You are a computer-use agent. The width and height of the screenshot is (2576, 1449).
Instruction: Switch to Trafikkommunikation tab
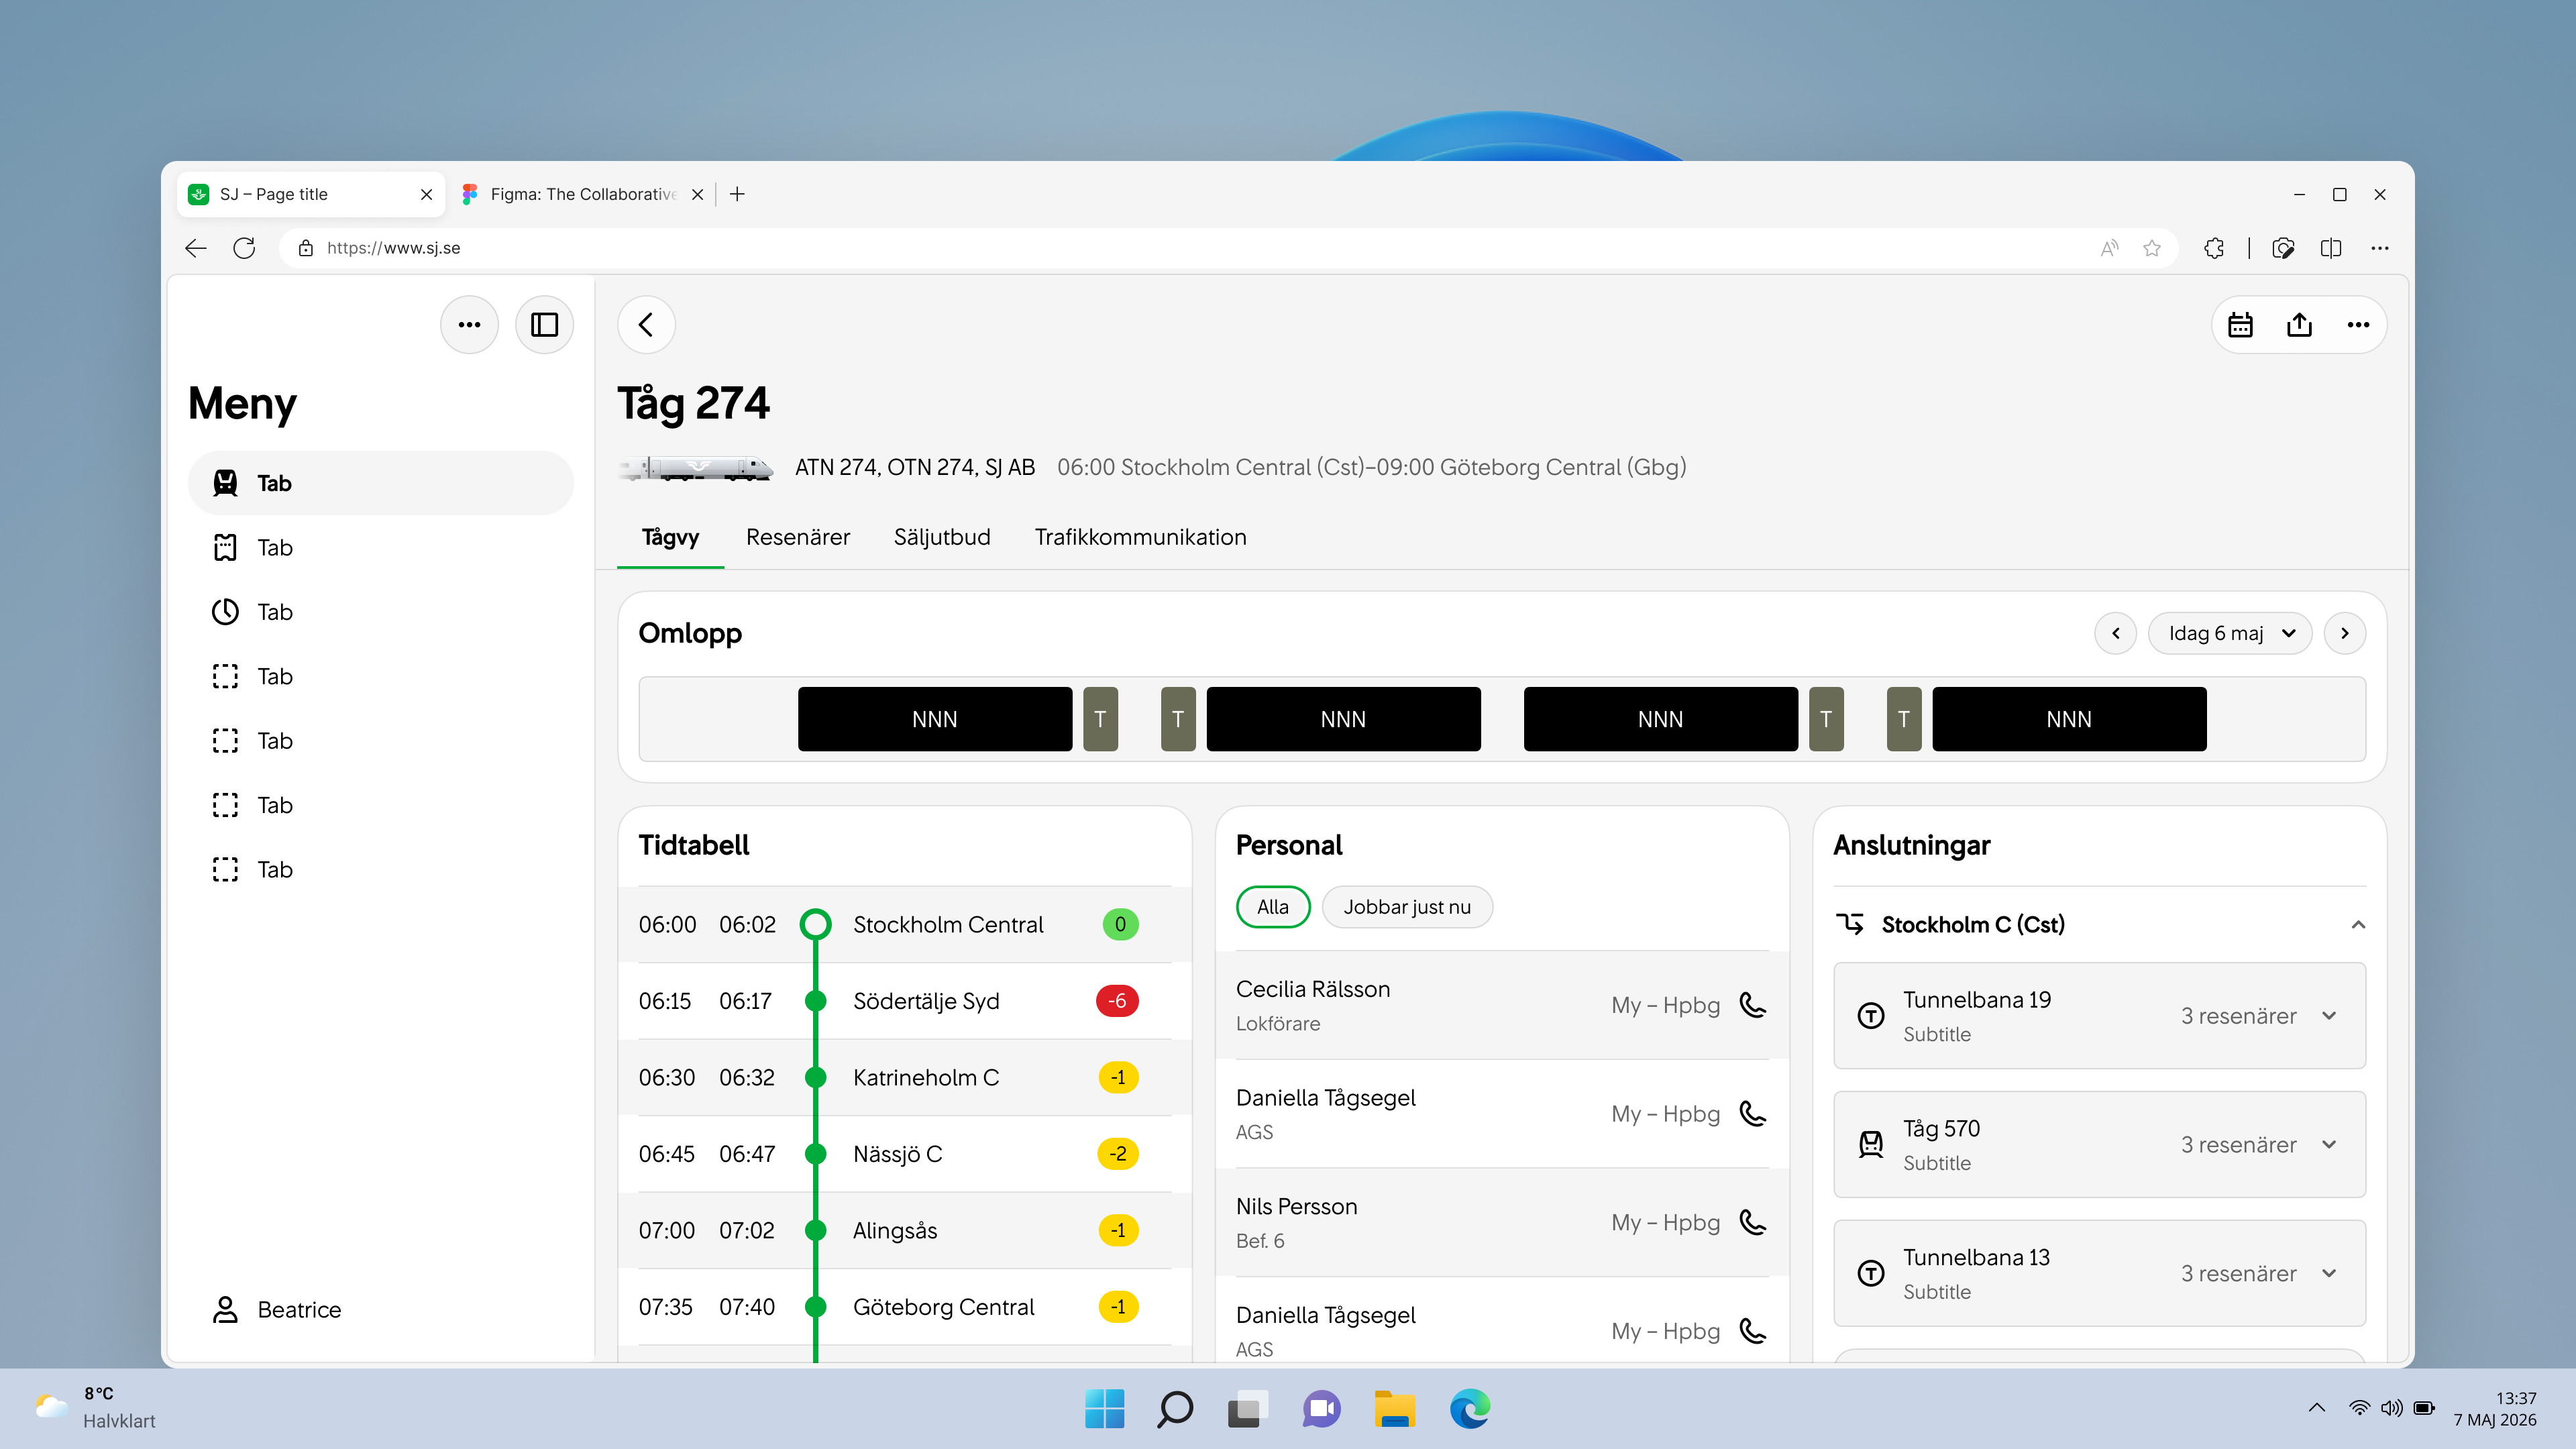[x=1140, y=537]
